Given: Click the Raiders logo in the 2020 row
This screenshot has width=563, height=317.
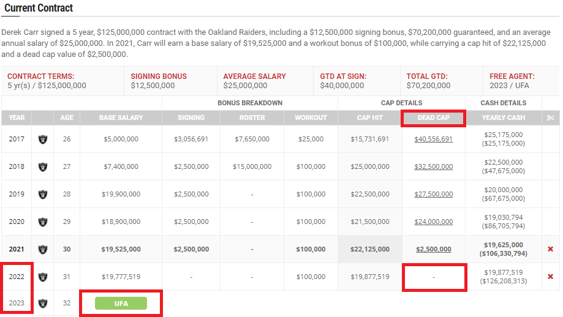Looking at the screenshot, I should coord(42,222).
